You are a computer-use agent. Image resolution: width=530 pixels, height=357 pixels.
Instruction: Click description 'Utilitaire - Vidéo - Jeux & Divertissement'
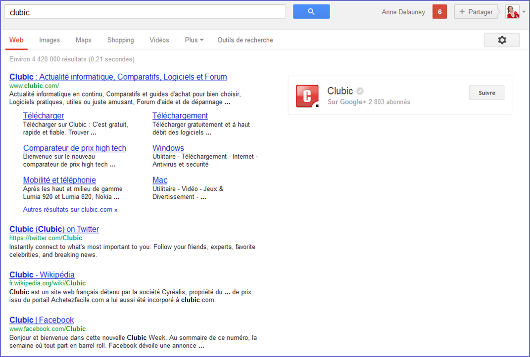[x=188, y=193]
